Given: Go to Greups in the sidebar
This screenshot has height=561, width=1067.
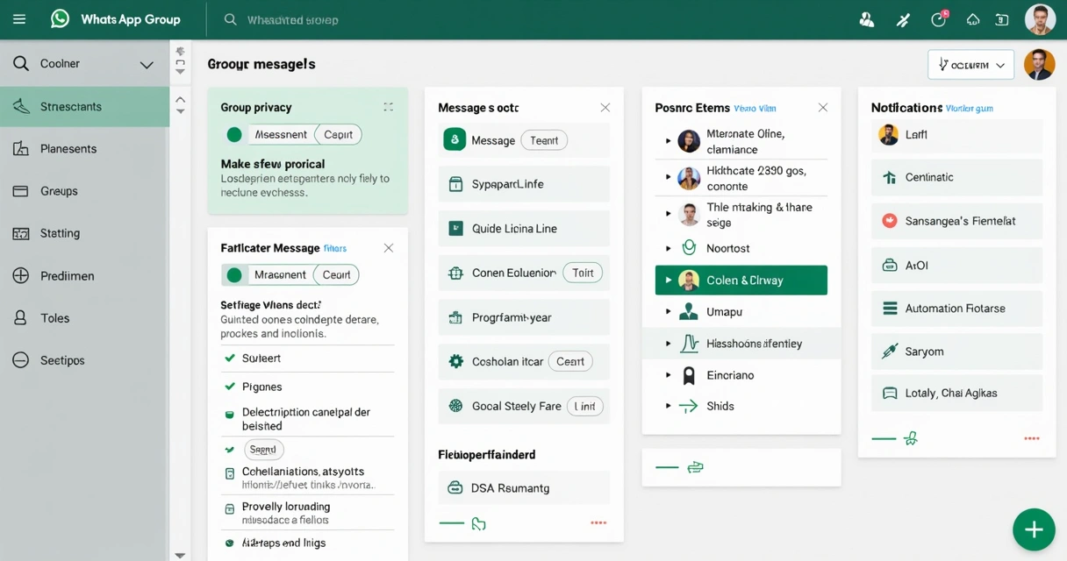Looking at the screenshot, I should click(x=84, y=191).
